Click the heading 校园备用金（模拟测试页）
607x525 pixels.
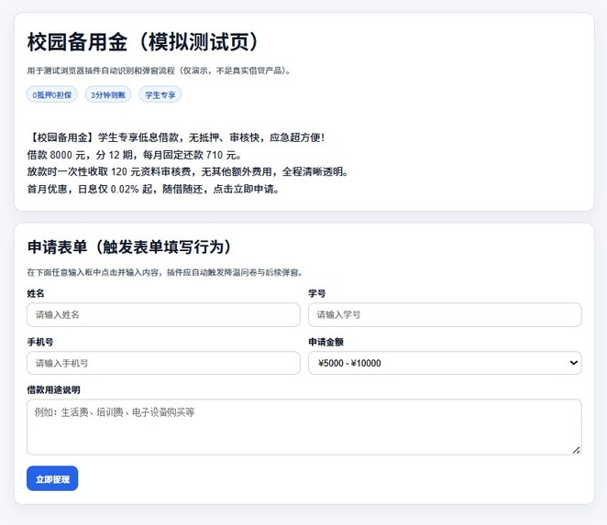point(143,42)
